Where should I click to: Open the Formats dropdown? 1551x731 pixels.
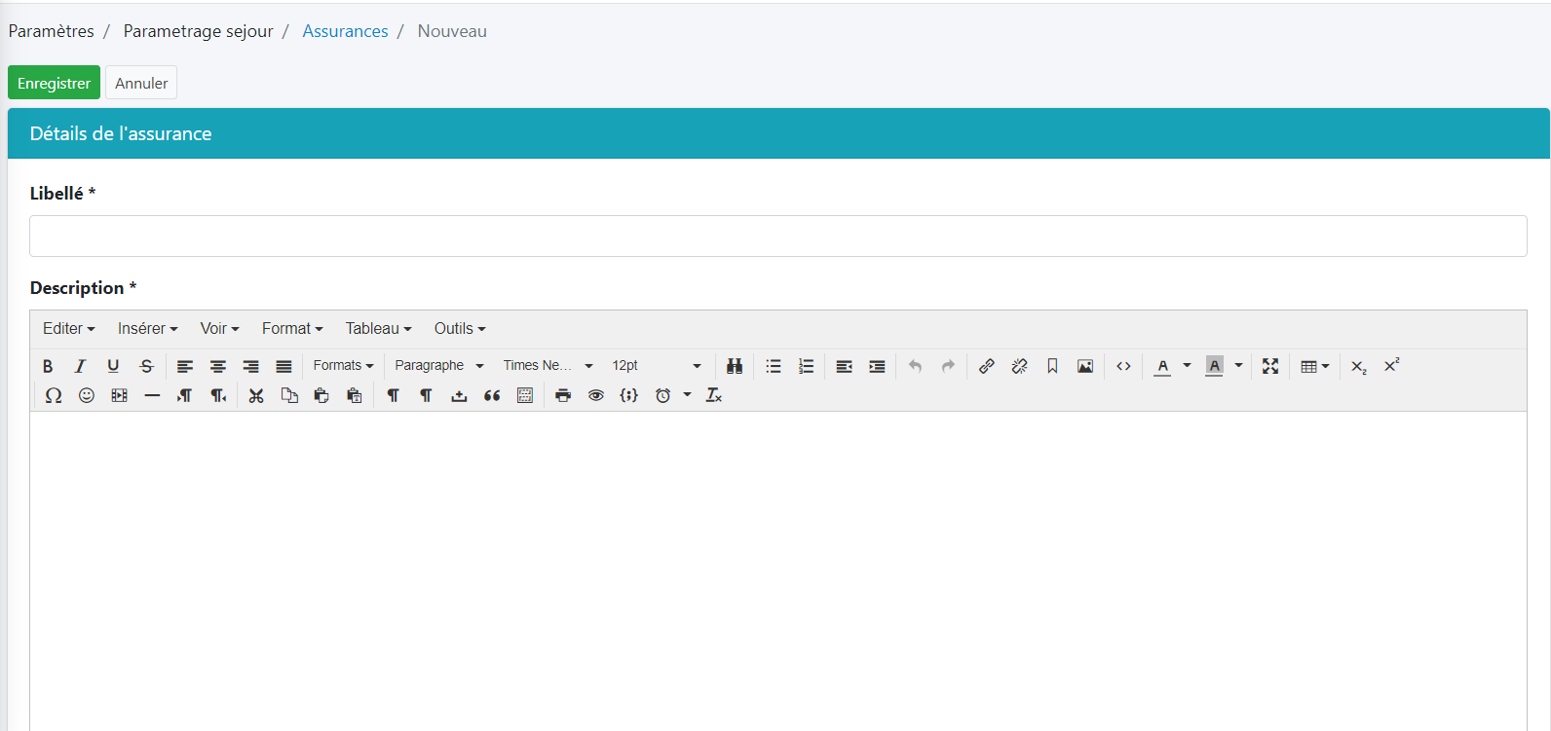pyautogui.click(x=343, y=366)
